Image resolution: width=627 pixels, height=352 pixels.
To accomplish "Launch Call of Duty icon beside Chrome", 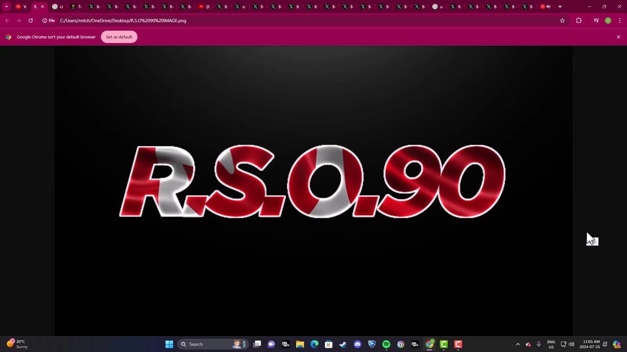I will tap(415, 344).
